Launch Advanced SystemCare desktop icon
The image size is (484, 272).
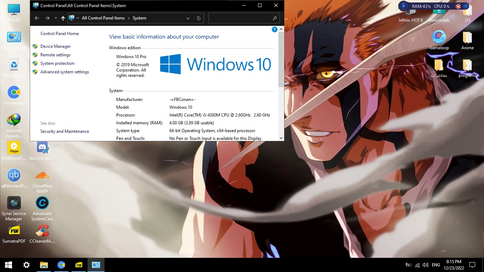[42, 208]
